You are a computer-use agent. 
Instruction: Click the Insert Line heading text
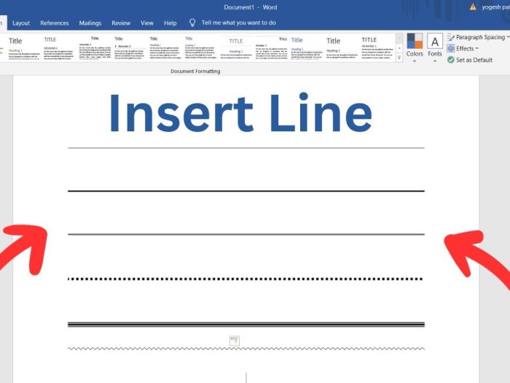pos(240,114)
